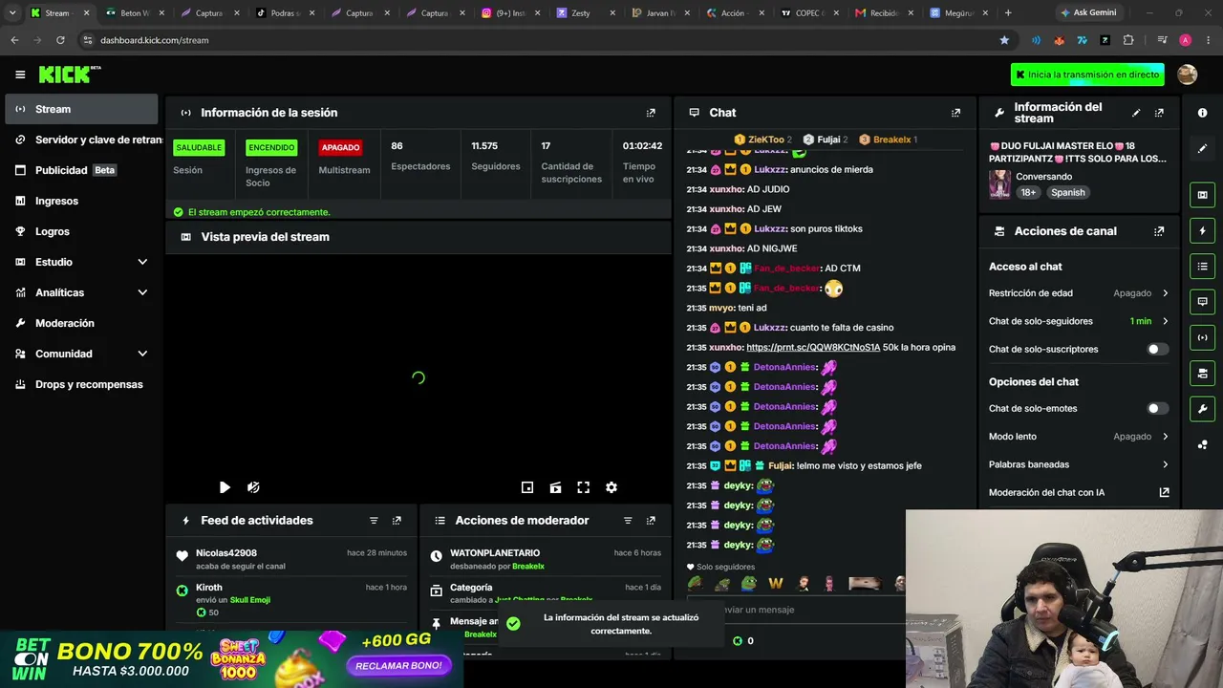Open the user profile avatar menu

pos(1188,75)
